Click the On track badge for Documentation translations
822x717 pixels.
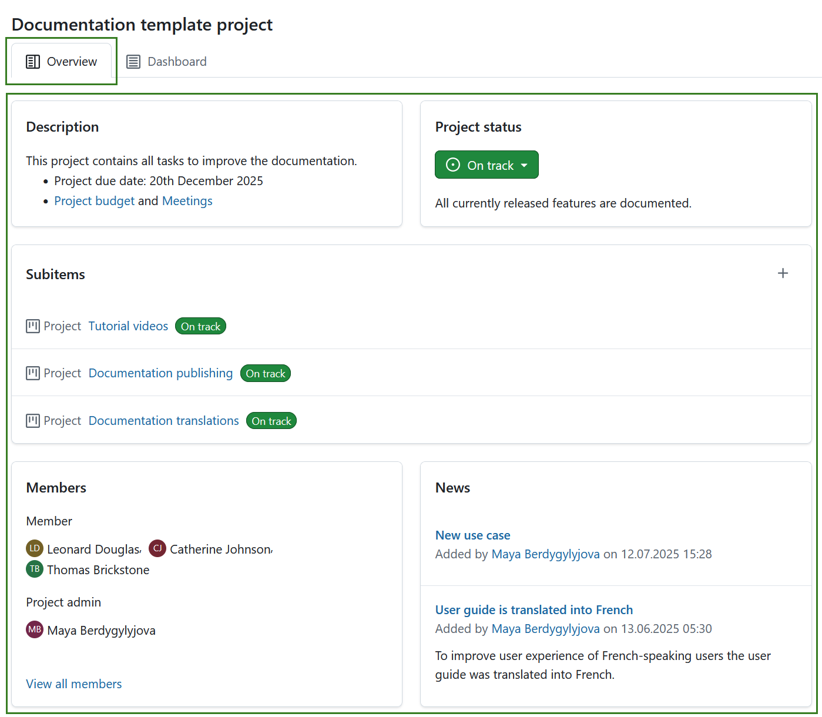tap(271, 421)
